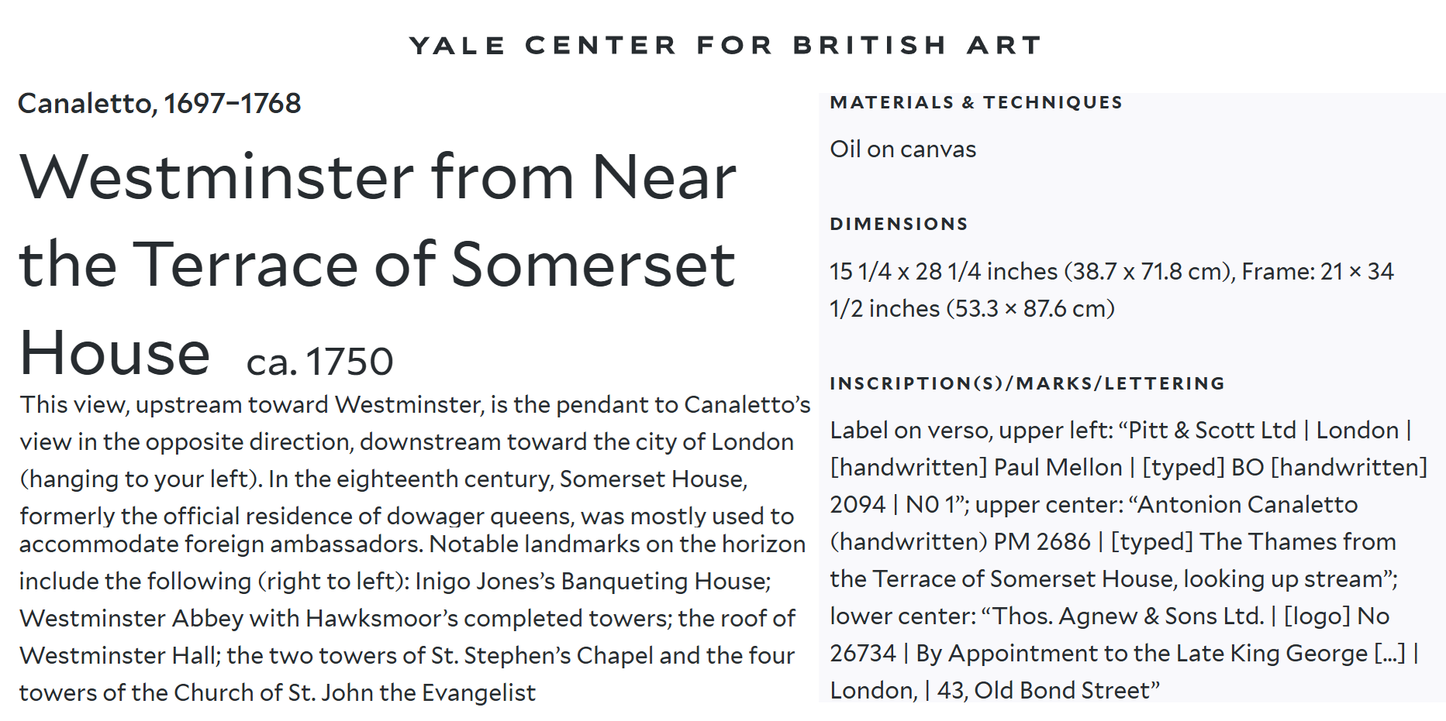Viewport: 1446px width, 721px height.
Task: Click the inscription text starting 'Label on verso'
Action: (x=1128, y=560)
